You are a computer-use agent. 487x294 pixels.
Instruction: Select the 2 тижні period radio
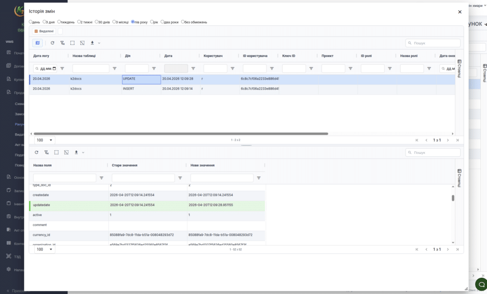[x=79, y=22]
